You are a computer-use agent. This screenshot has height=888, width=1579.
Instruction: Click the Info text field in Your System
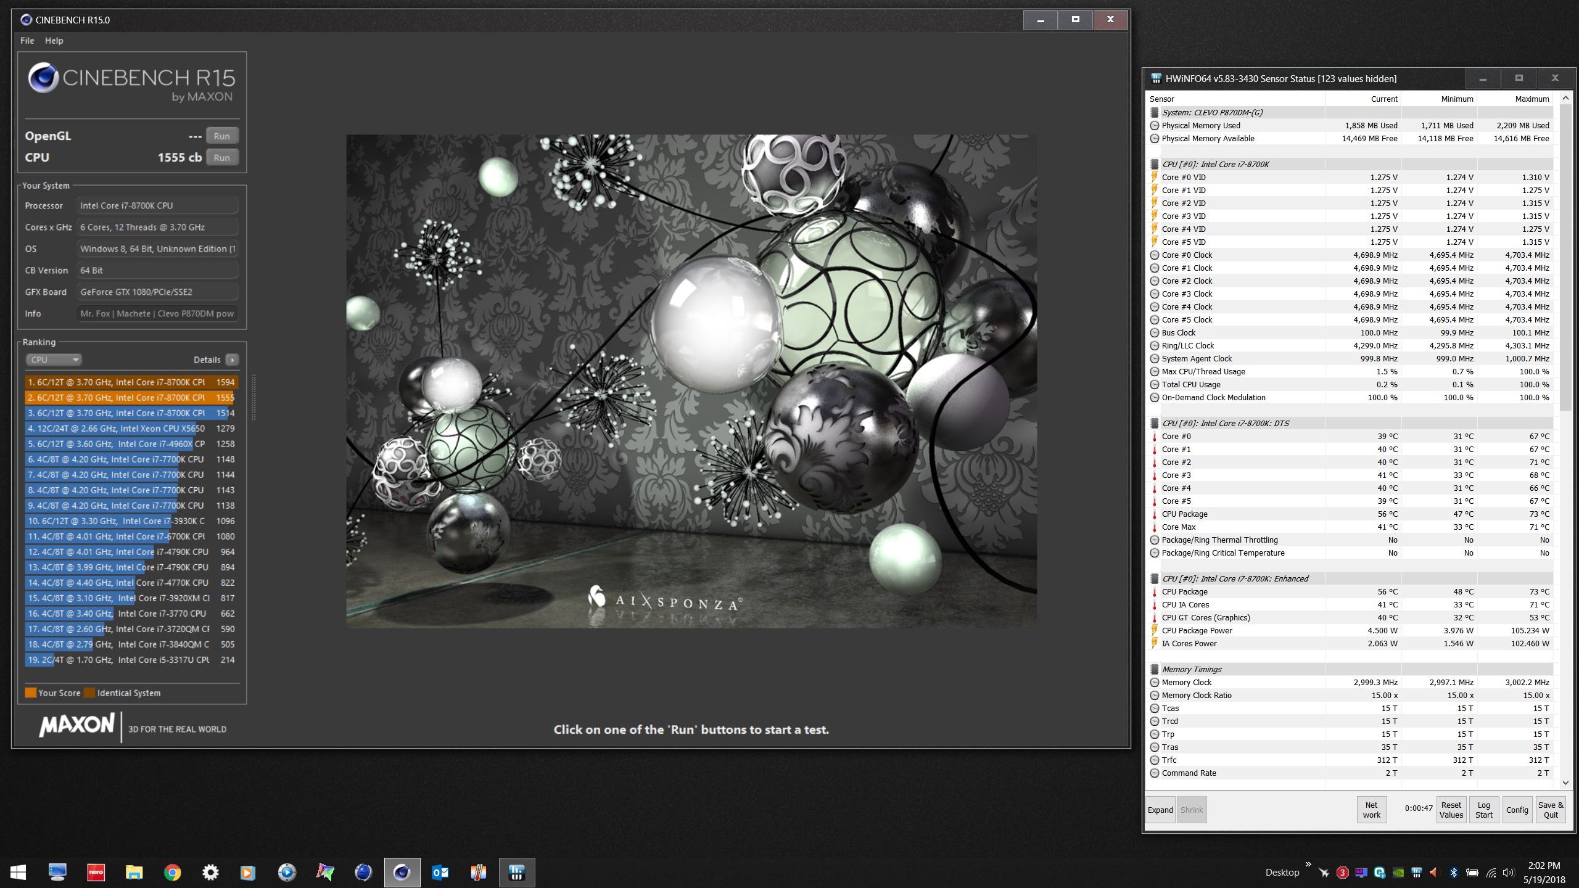pyautogui.click(x=157, y=313)
